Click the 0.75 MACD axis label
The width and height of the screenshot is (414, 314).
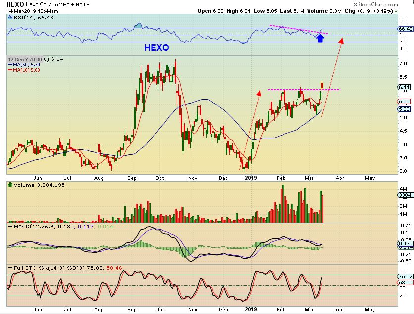(406, 225)
